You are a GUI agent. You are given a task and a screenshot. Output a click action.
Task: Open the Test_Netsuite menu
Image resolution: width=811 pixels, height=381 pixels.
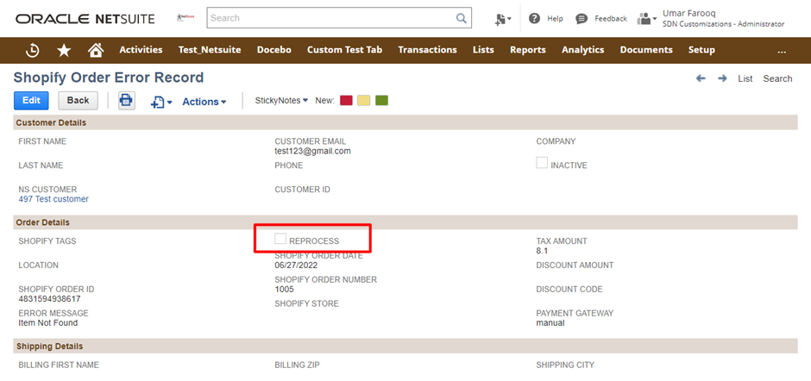click(210, 50)
